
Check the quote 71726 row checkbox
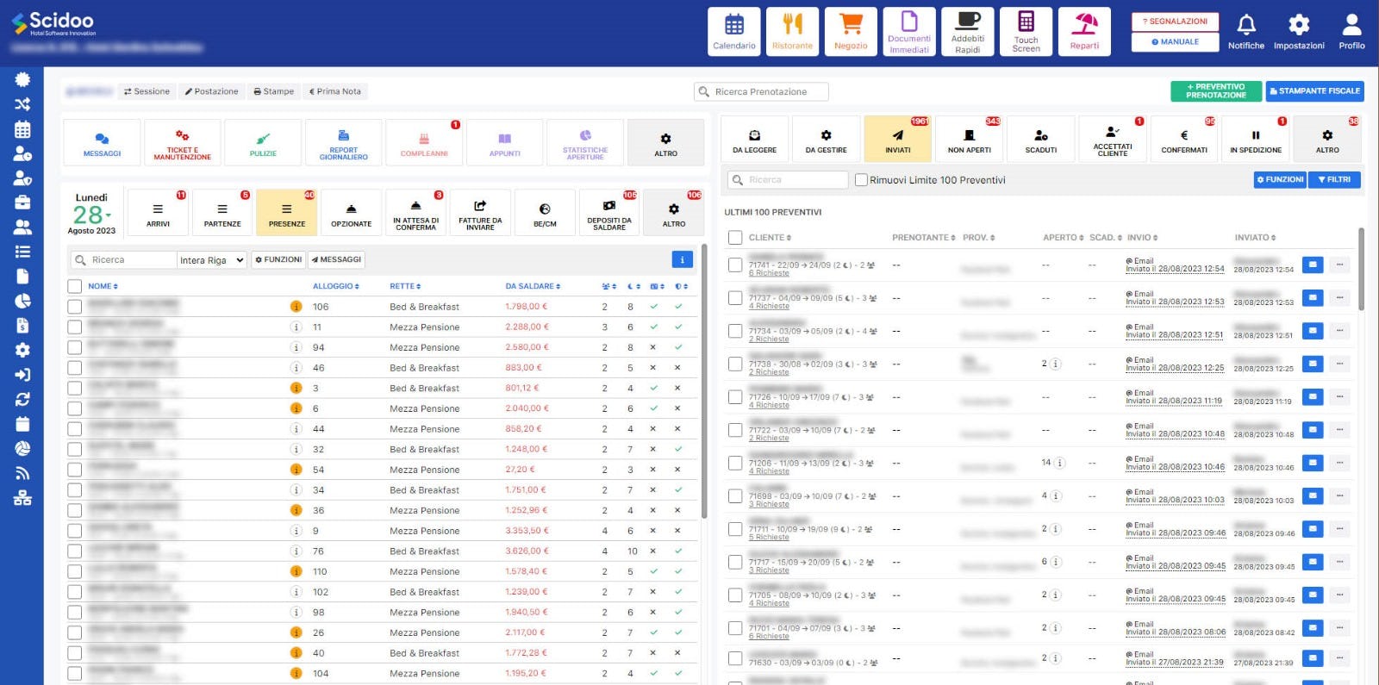(735, 397)
